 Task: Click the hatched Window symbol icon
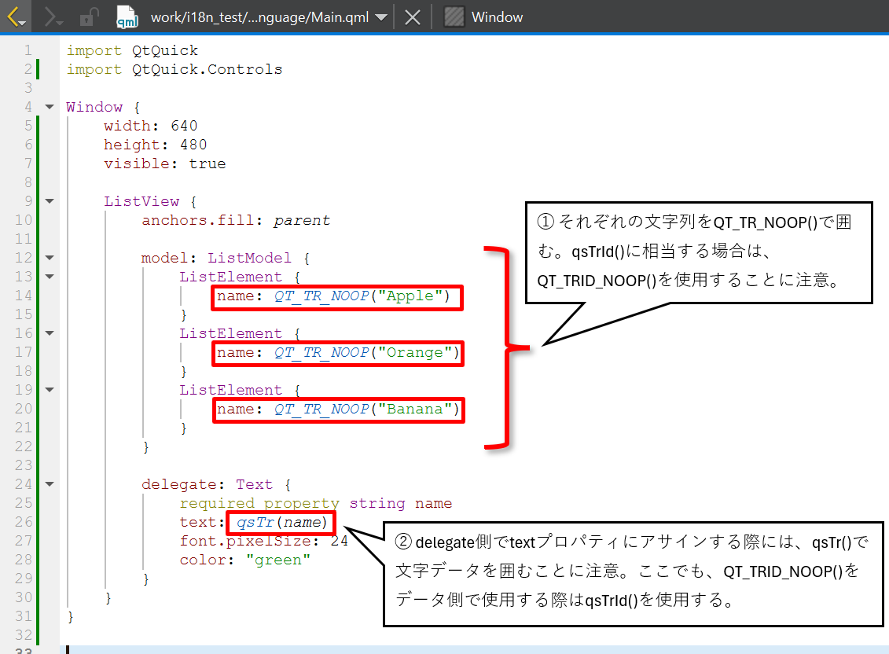click(x=454, y=17)
